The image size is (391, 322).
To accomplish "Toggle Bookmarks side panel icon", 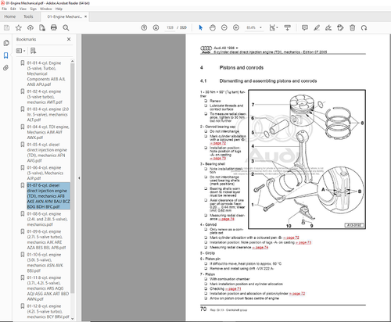I will pos(6,55).
